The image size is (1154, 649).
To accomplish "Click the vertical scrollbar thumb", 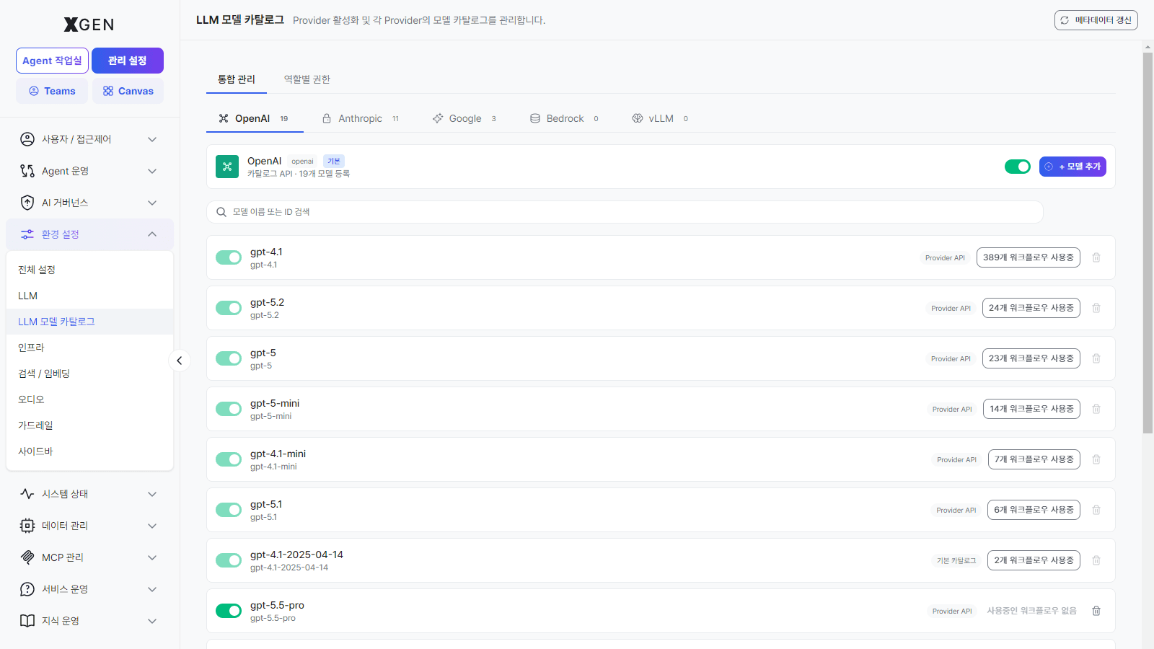I will click(1148, 243).
